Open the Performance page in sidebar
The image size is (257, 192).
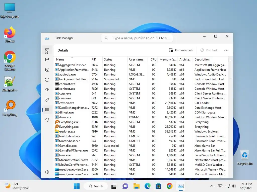pyautogui.click(x=47, y=70)
